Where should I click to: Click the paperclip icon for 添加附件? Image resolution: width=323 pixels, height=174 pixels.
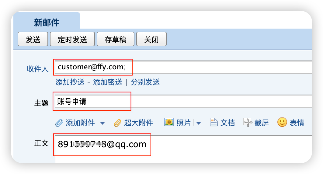59,123
